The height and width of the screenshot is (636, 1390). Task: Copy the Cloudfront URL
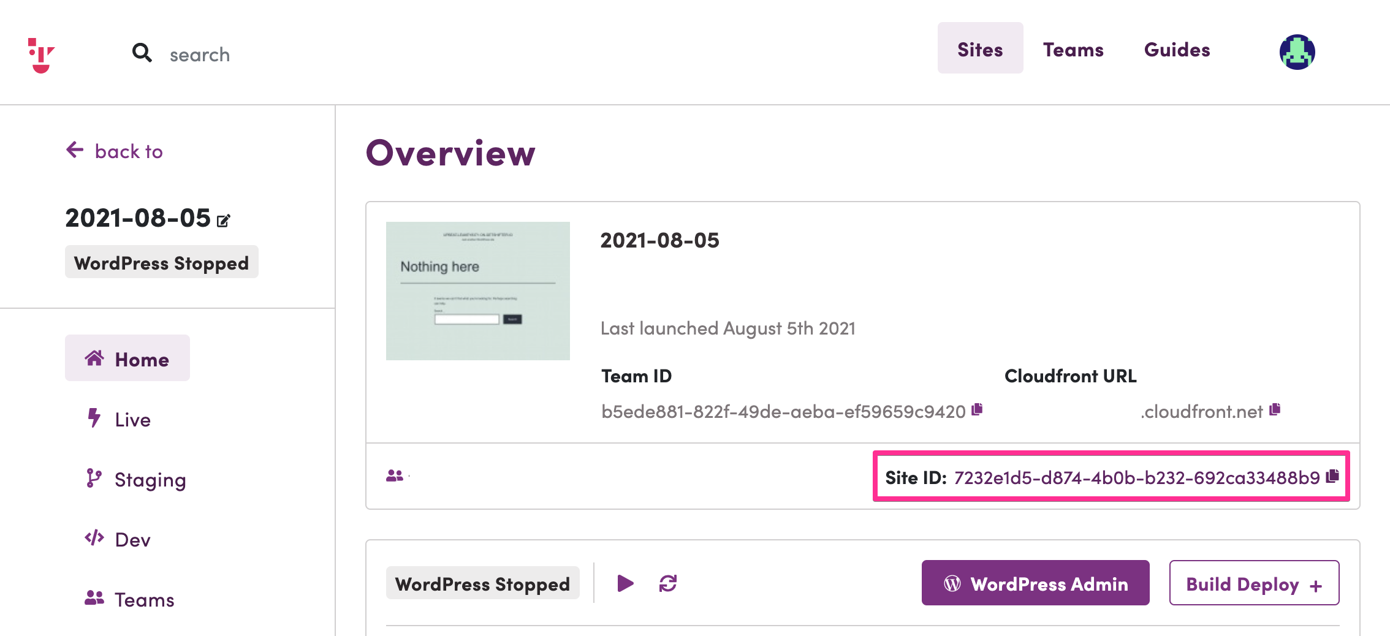(1275, 409)
